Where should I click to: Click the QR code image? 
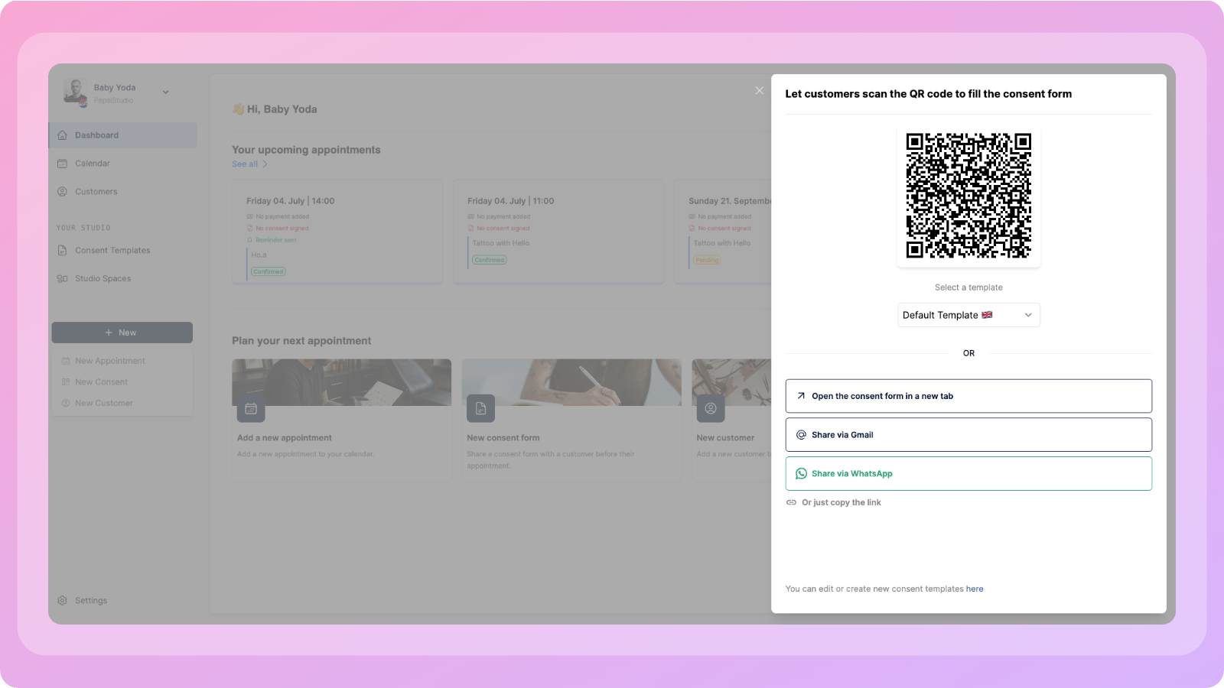click(x=968, y=196)
